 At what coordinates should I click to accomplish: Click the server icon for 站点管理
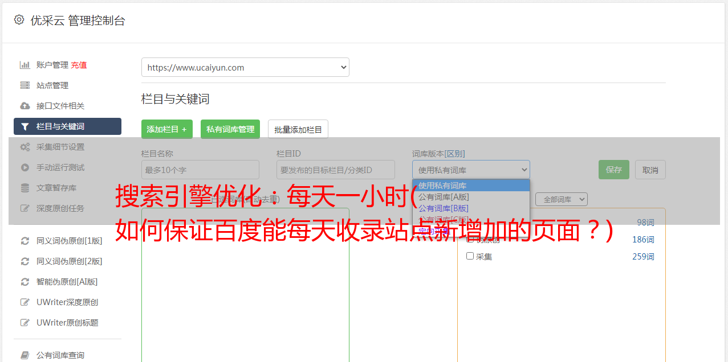[25, 85]
